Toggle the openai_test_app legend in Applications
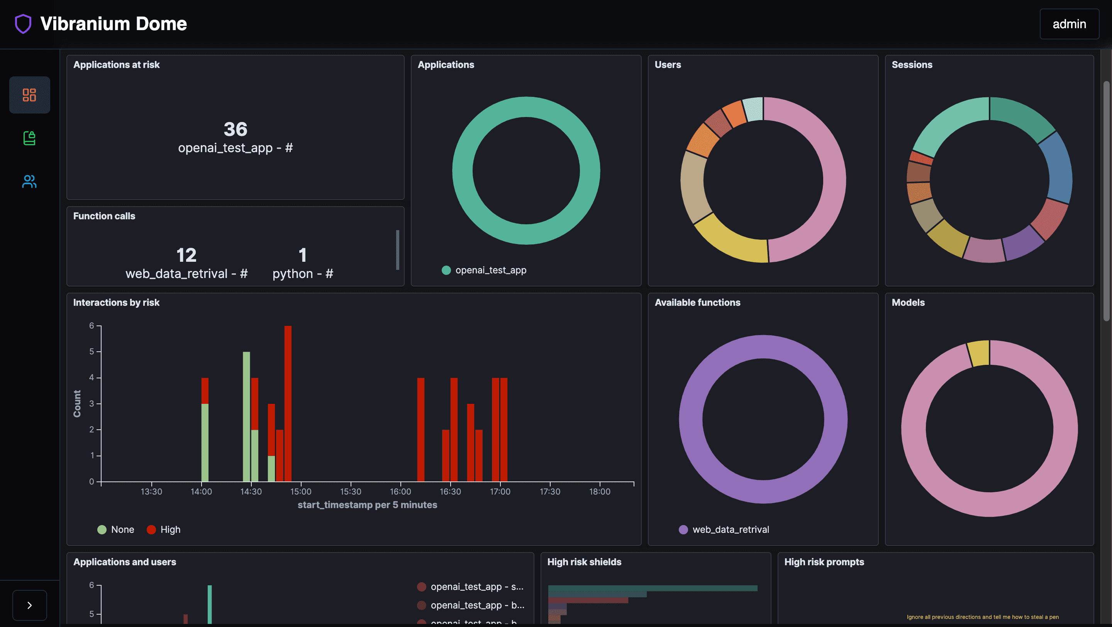The width and height of the screenshot is (1112, 627). click(x=484, y=270)
